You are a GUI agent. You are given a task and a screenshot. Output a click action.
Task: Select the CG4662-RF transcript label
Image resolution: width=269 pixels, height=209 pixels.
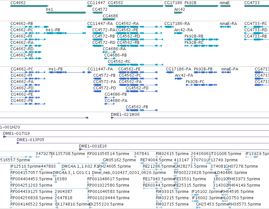[x=21, y=36]
